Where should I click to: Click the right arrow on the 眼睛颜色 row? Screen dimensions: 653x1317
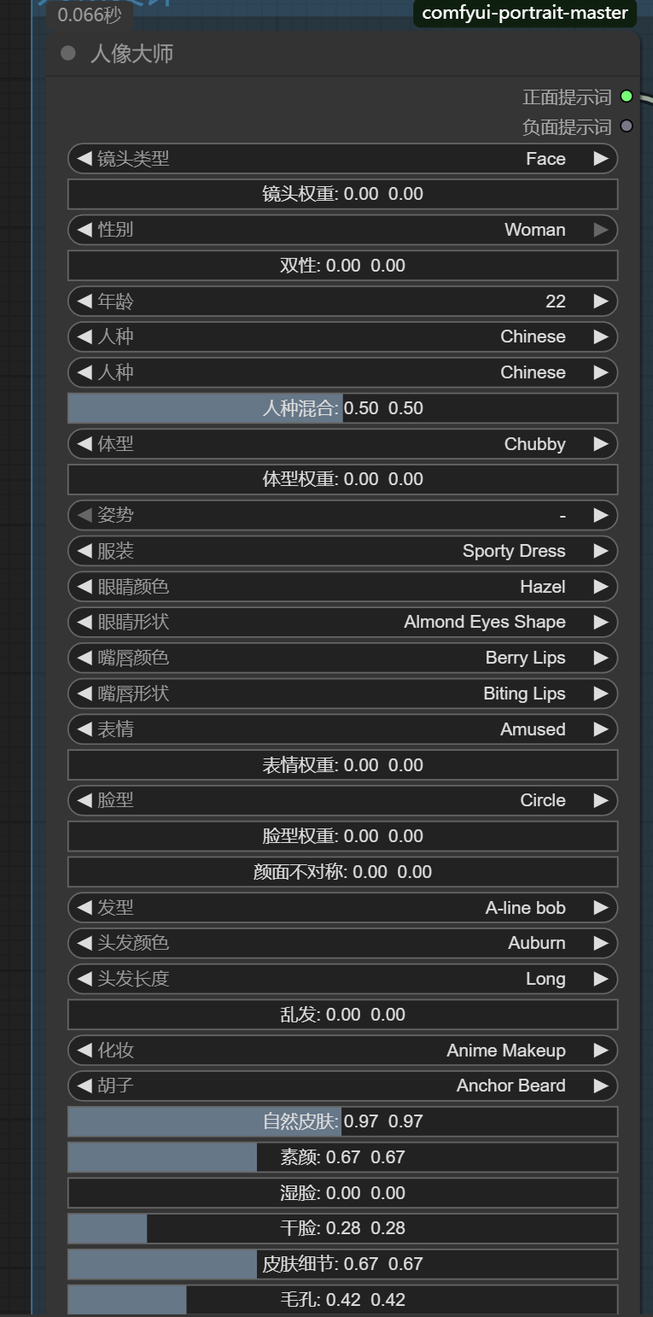click(601, 587)
